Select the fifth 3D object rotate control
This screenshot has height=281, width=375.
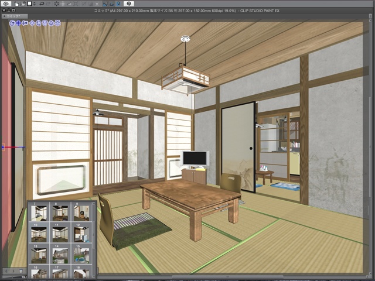click(x=39, y=23)
